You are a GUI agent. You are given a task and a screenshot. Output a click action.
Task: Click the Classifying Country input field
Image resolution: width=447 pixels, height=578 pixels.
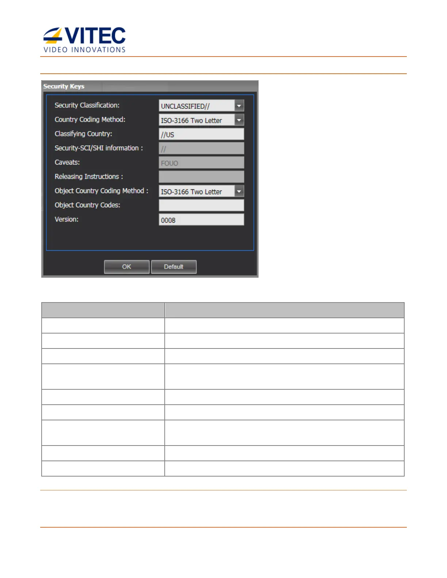pos(201,134)
